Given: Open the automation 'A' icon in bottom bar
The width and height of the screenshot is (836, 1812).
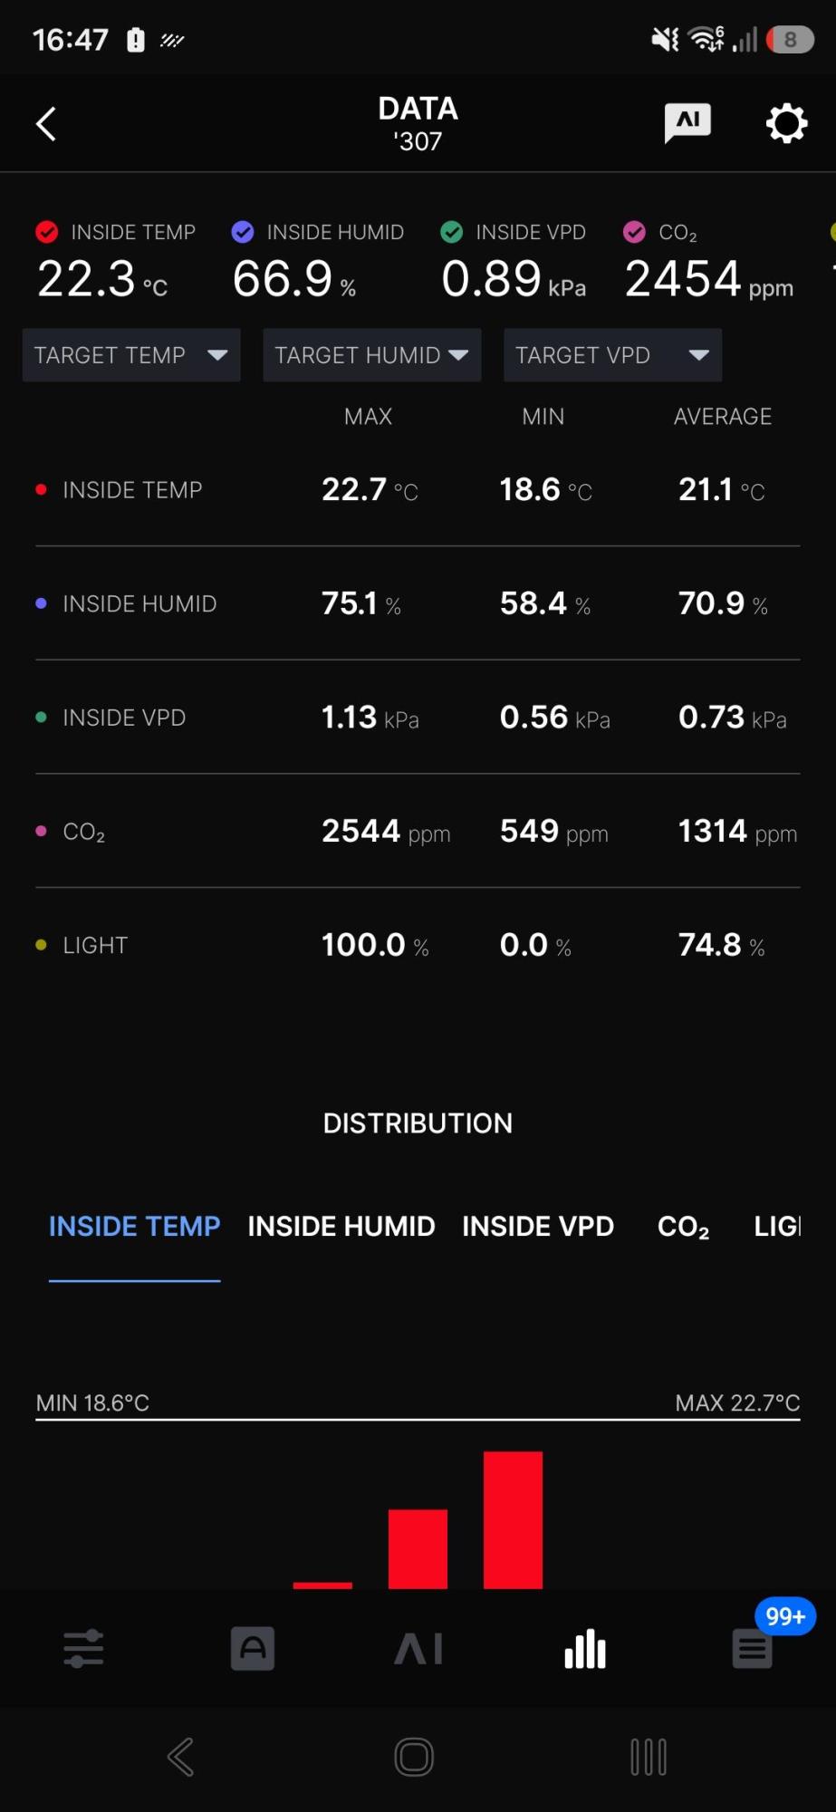Looking at the screenshot, I should click(253, 1648).
